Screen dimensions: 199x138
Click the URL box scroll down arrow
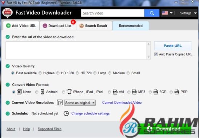(148, 57)
